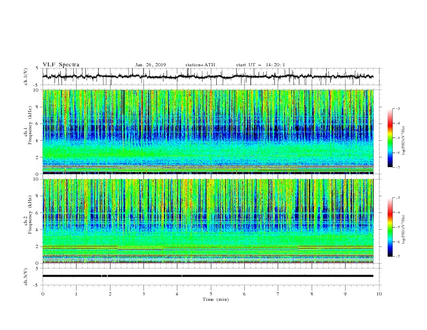
Task: Click the "station=ATH" header label
Action: [x=200, y=65]
